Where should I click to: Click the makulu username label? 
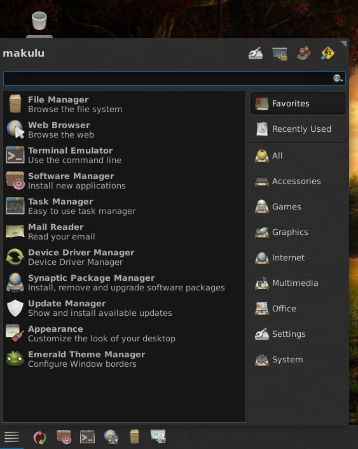tap(24, 53)
